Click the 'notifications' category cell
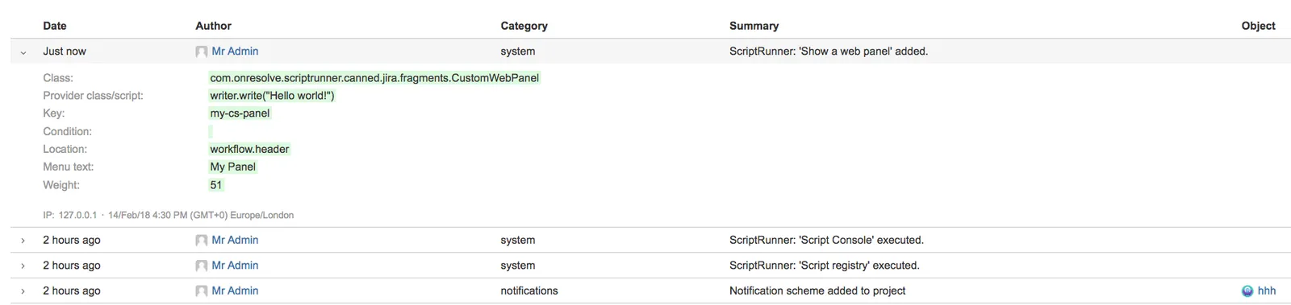 click(x=529, y=291)
